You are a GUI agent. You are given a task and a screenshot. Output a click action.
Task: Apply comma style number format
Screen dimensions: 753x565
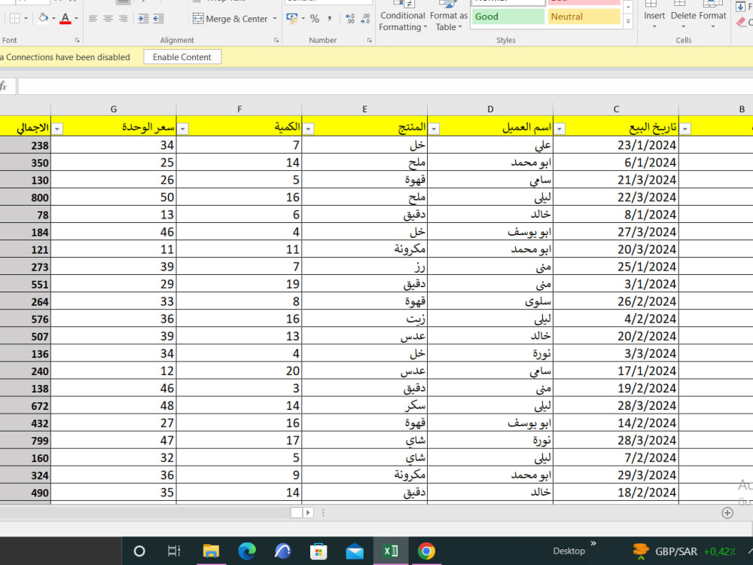coord(330,18)
